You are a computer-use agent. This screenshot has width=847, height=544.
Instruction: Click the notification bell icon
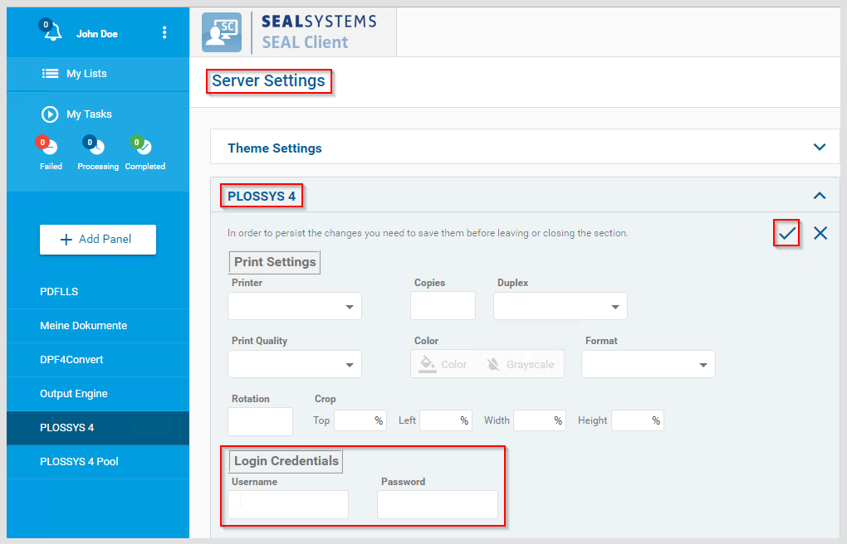click(52, 34)
